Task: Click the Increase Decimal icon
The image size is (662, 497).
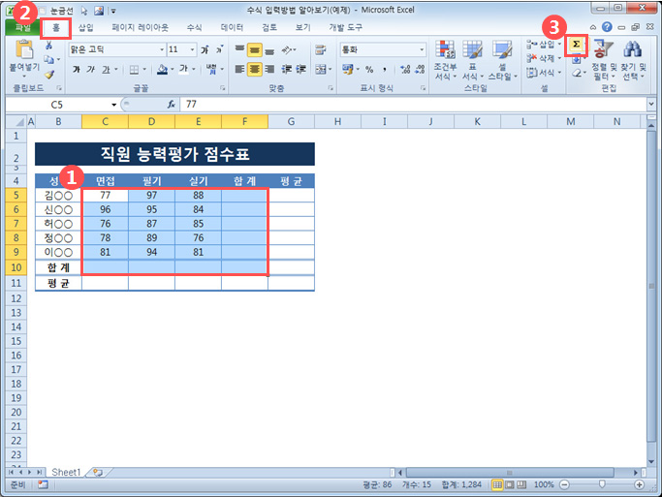Action: click(405, 70)
